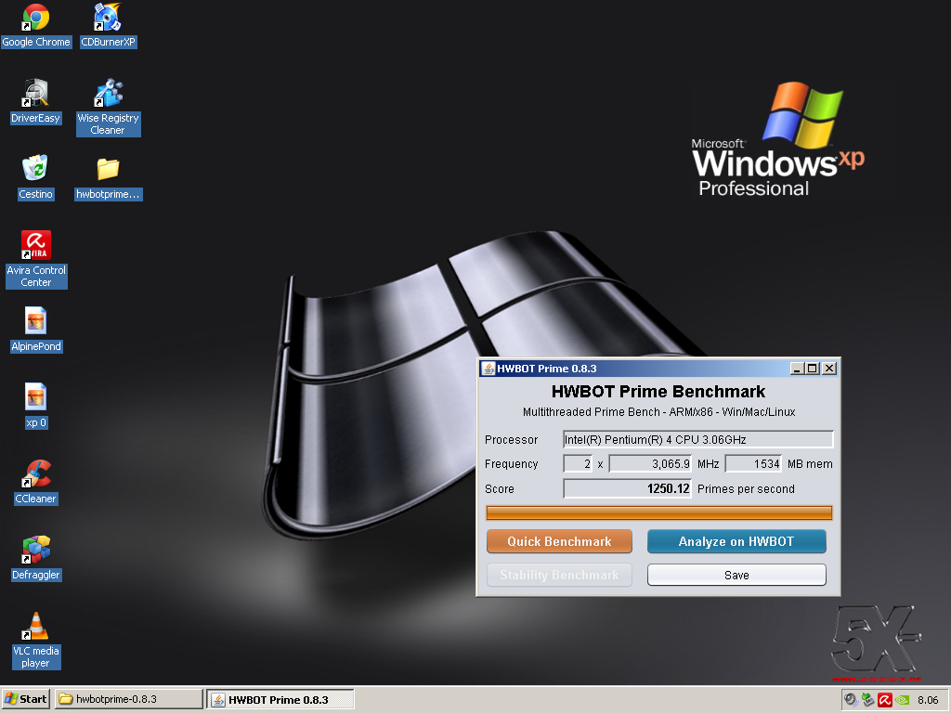The height and width of the screenshot is (713, 951).
Task: Click the Java icon in HWBOT title bar
Action: click(489, 368)
